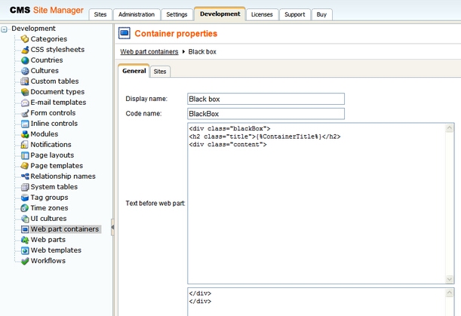
Task: Click the Modules icon in sidebar
Action: click(25, 134)
